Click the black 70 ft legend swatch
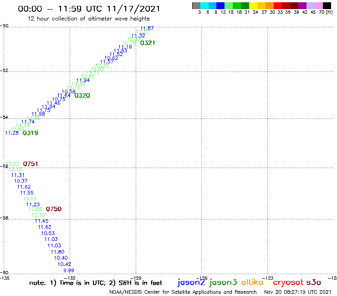The width and height of the screenshot is (337, 296). [x=327, y=5]
